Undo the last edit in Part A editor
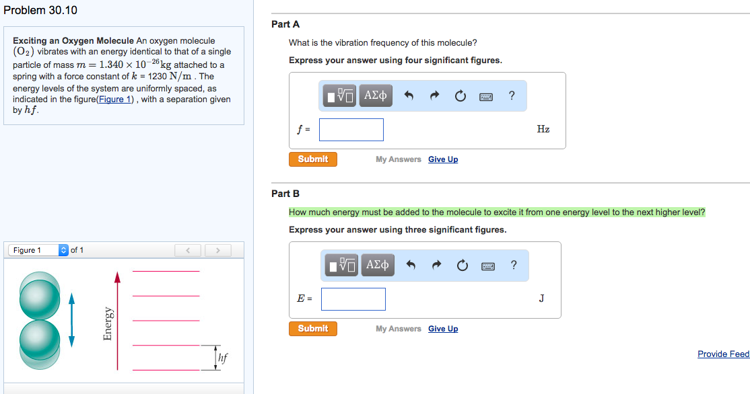This screenshot has width=750, height=394. coord(409,95)
